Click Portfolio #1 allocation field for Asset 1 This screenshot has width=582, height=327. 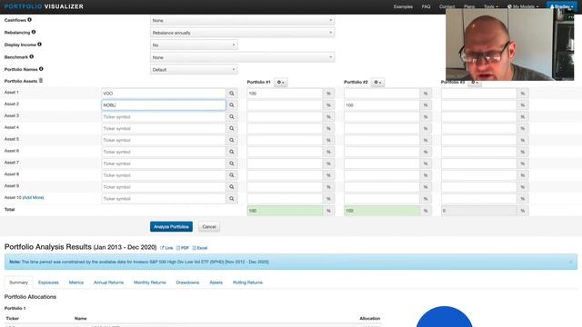tap(285, 94)
